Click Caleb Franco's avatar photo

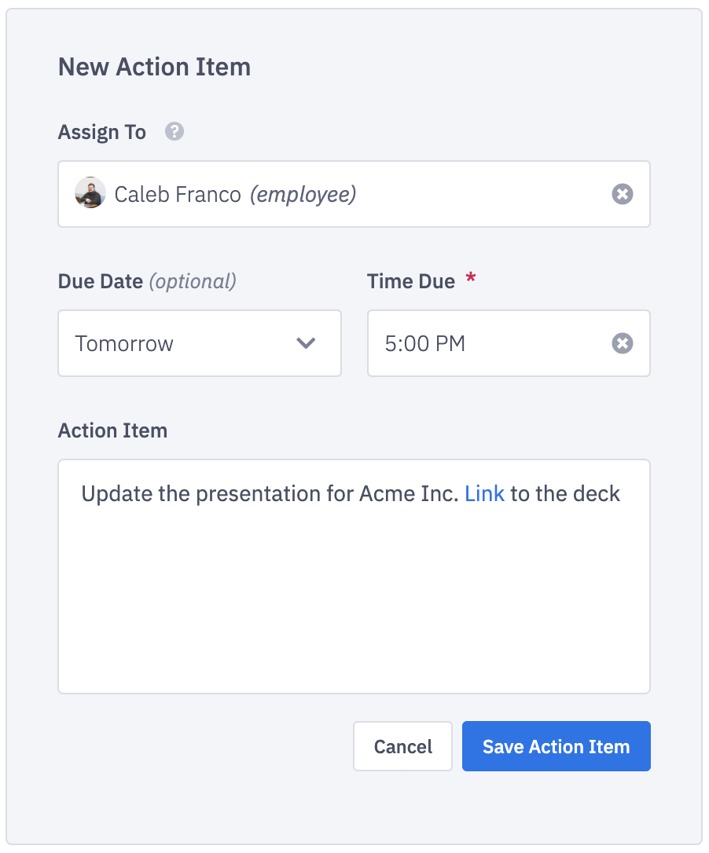90,193
